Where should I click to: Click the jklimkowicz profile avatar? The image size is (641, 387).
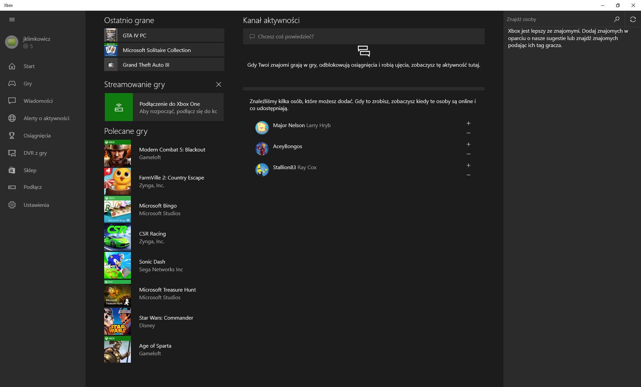12,42
